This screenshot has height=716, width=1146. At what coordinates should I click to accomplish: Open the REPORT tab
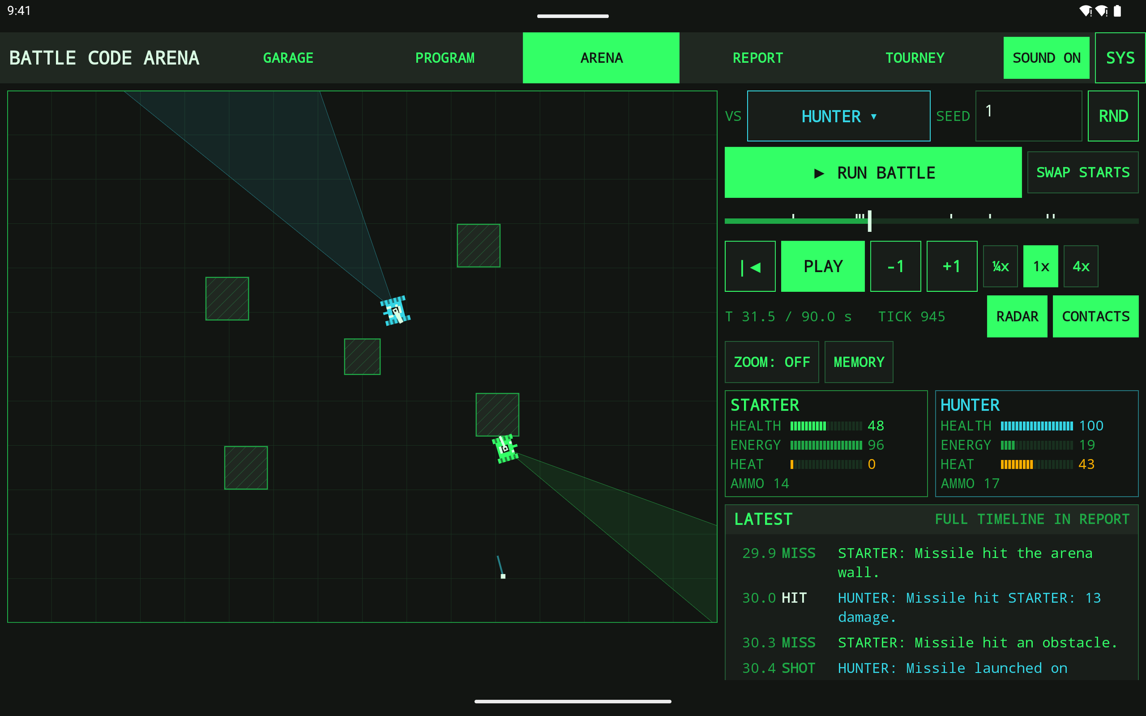coord(758,58)
